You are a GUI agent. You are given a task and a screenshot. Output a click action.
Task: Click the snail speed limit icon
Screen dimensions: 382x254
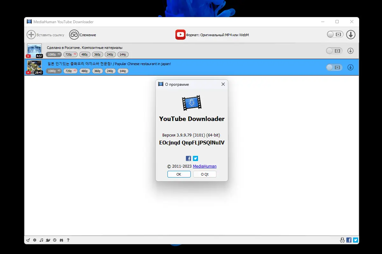[48, 240]
